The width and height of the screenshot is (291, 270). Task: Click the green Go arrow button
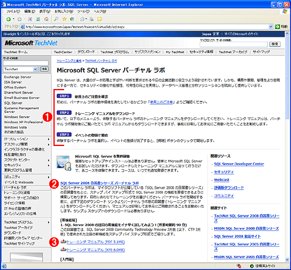click(x=277, y=27)
